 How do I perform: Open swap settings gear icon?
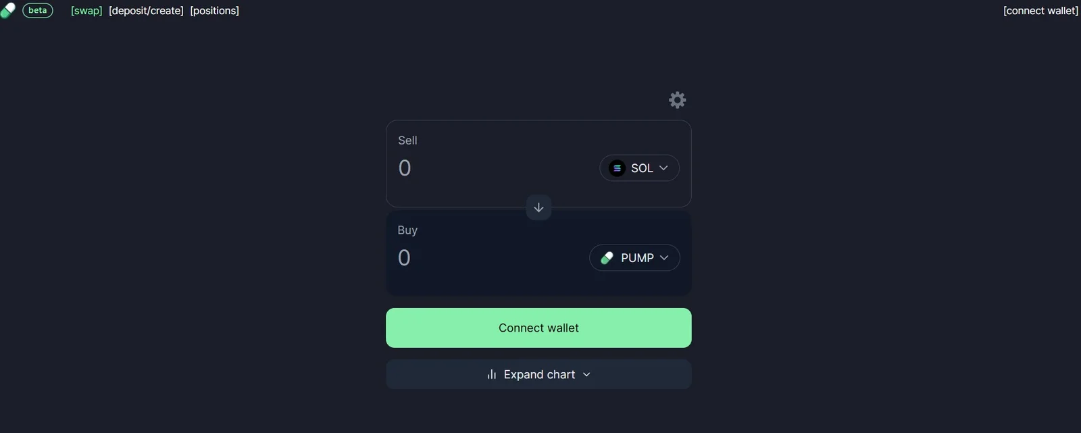pos(677,100)
